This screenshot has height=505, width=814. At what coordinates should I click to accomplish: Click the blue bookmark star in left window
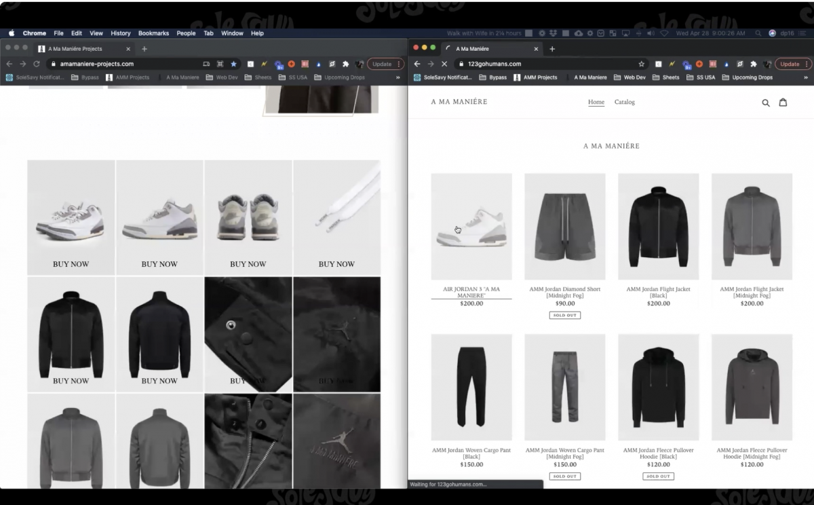pos(233,64)
